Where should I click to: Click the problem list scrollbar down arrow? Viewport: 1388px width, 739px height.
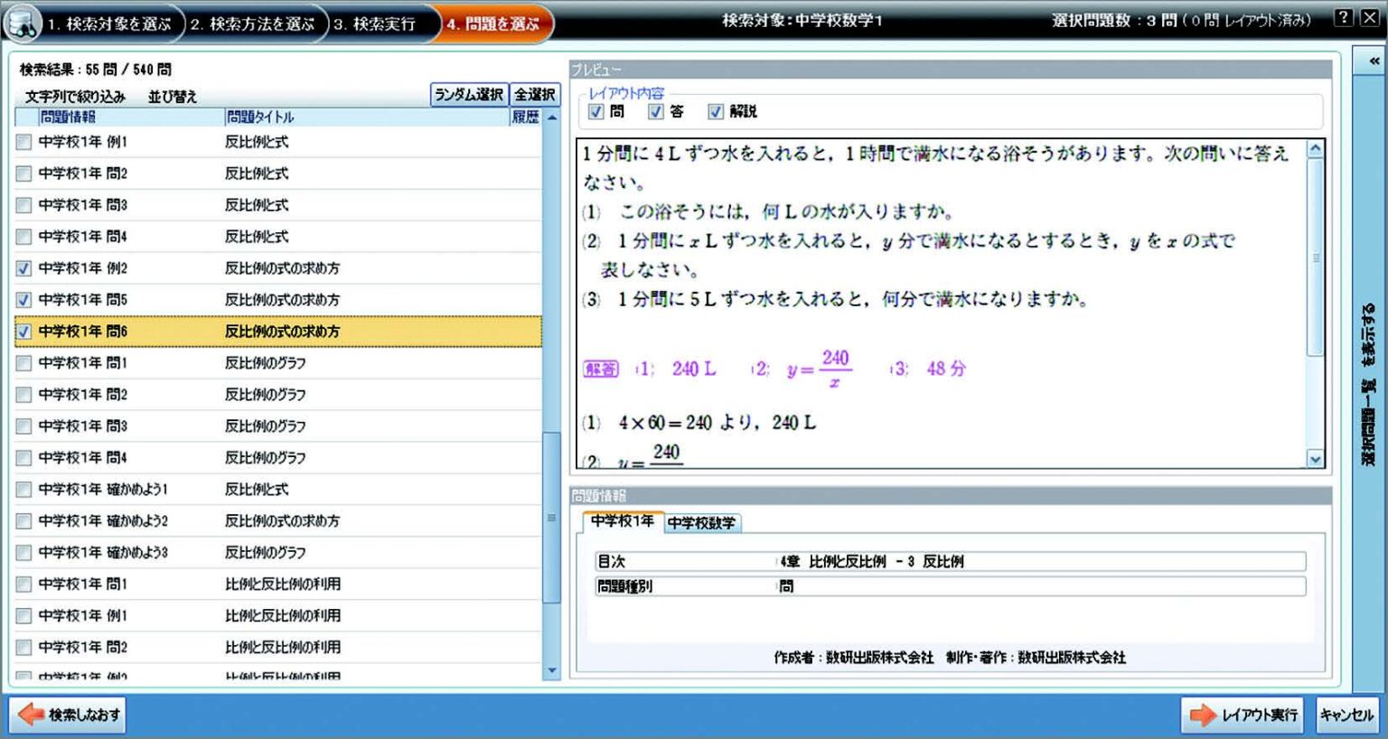552,670
